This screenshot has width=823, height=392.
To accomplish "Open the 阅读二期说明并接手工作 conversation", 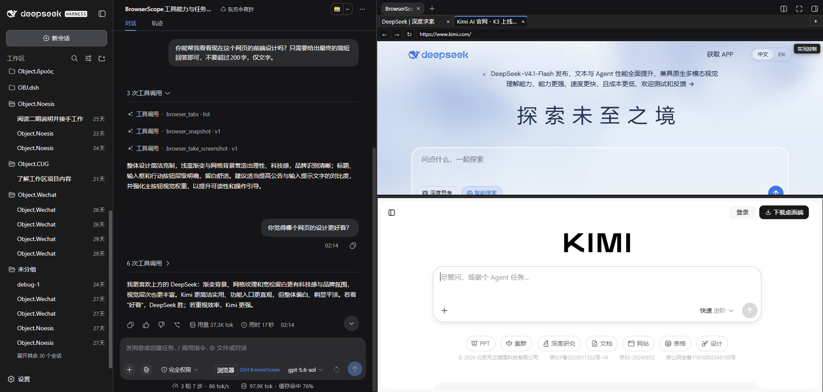I will [50, 119].
